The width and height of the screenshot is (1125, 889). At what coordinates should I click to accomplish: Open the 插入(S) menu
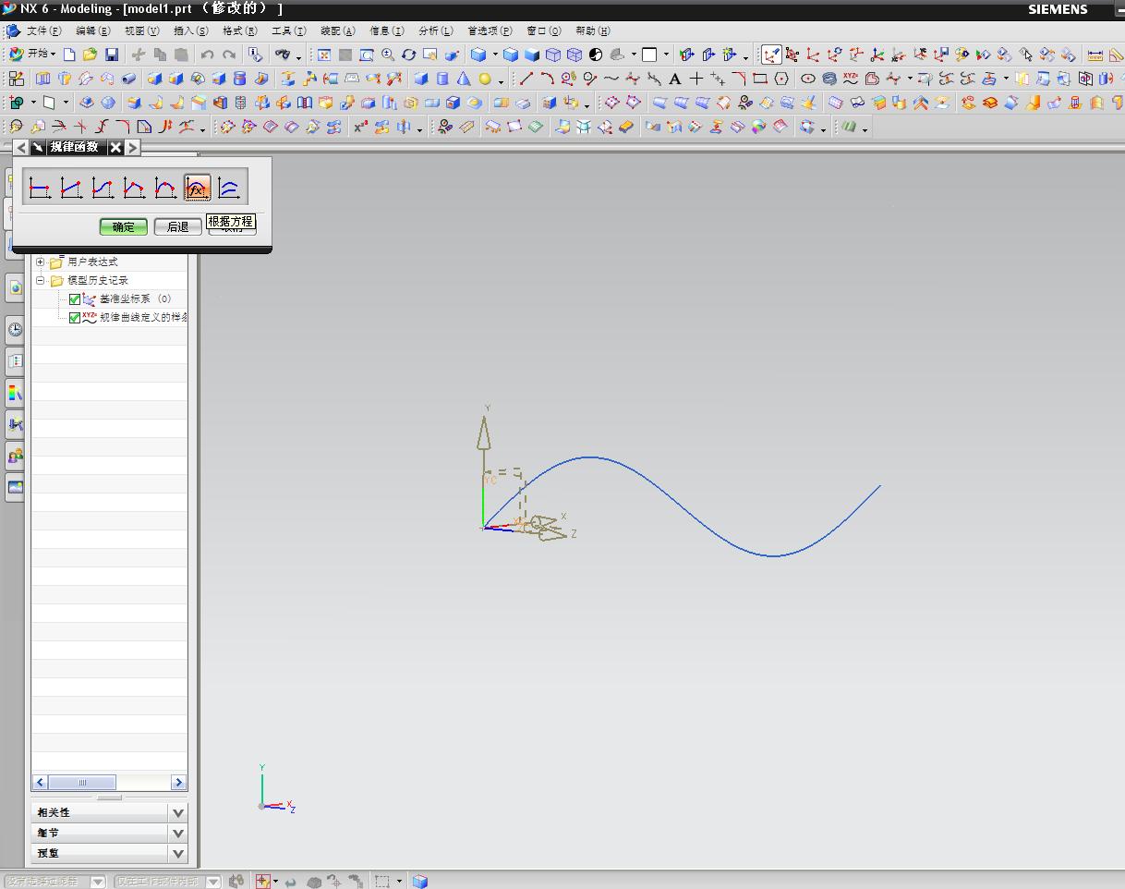point(189,30)
